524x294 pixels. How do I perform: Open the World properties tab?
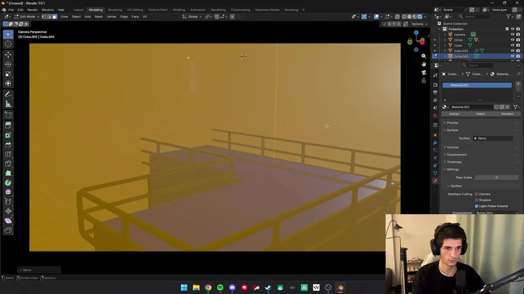click(435, 115)
